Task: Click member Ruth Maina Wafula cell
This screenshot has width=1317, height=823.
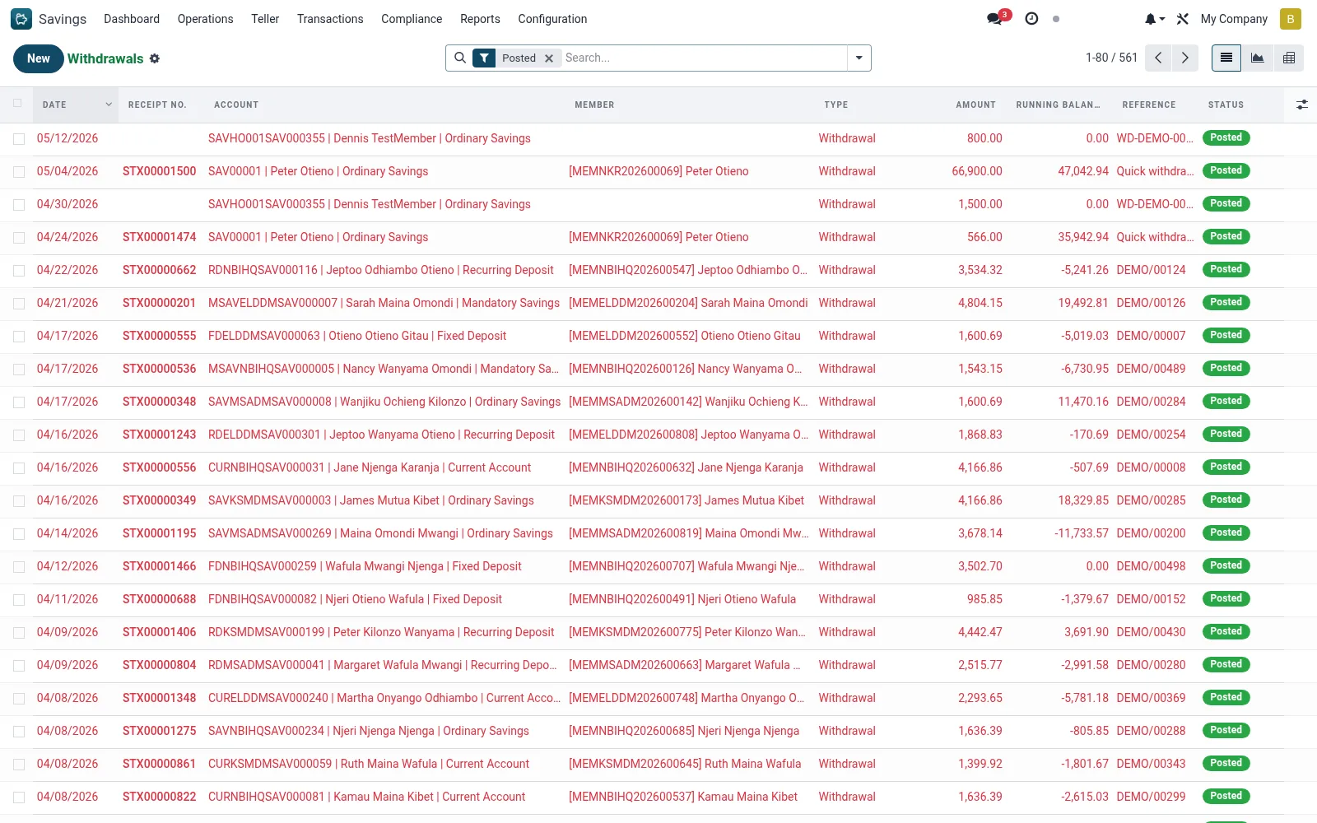Action: click(685, 764)
